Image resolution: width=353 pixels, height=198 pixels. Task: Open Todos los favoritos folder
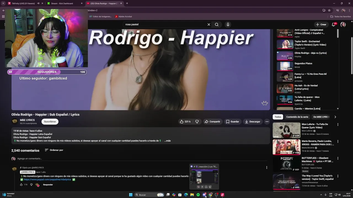(341, 16)
